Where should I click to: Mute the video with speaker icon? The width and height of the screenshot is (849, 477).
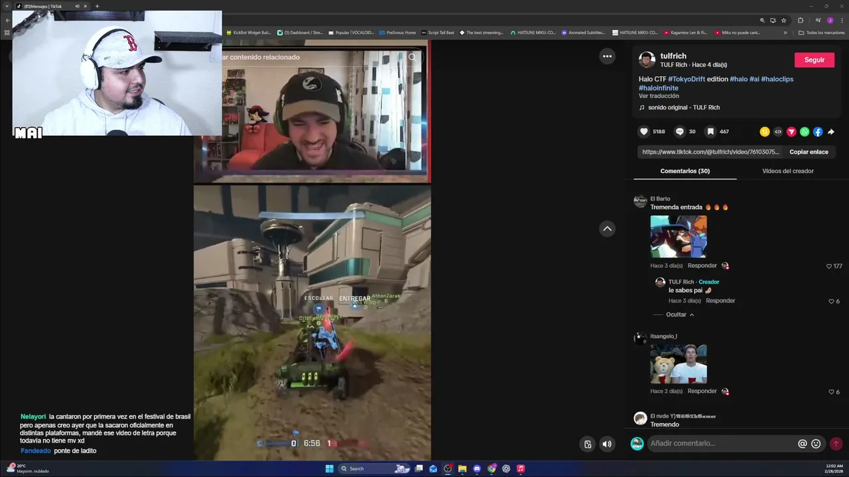(x=607, y=444)
